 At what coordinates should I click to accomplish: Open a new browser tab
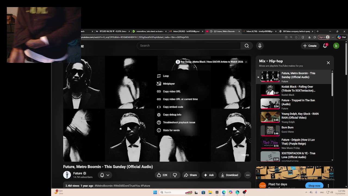[x=318, y=31]
